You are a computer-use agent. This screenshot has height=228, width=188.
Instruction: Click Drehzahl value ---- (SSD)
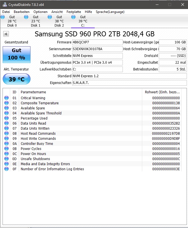(173, 56)
